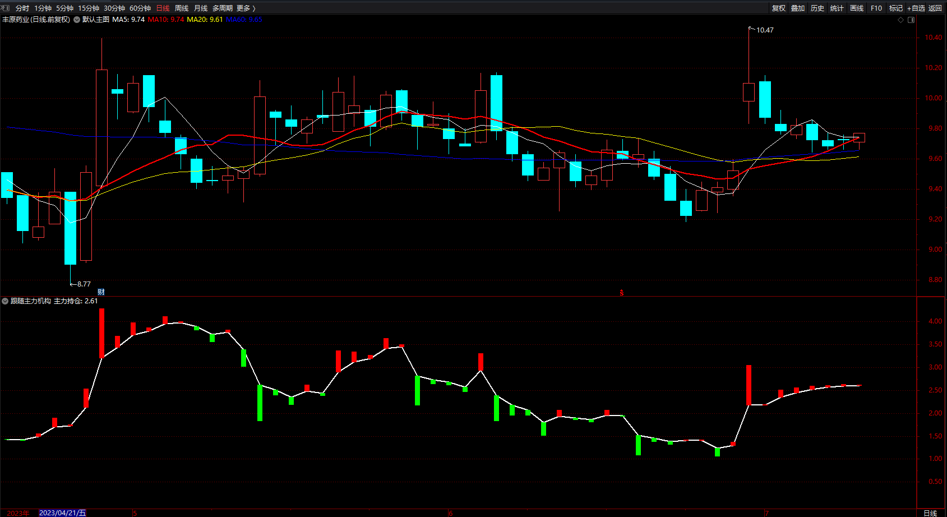
Task: Open F10 company info
Action: 876,8
